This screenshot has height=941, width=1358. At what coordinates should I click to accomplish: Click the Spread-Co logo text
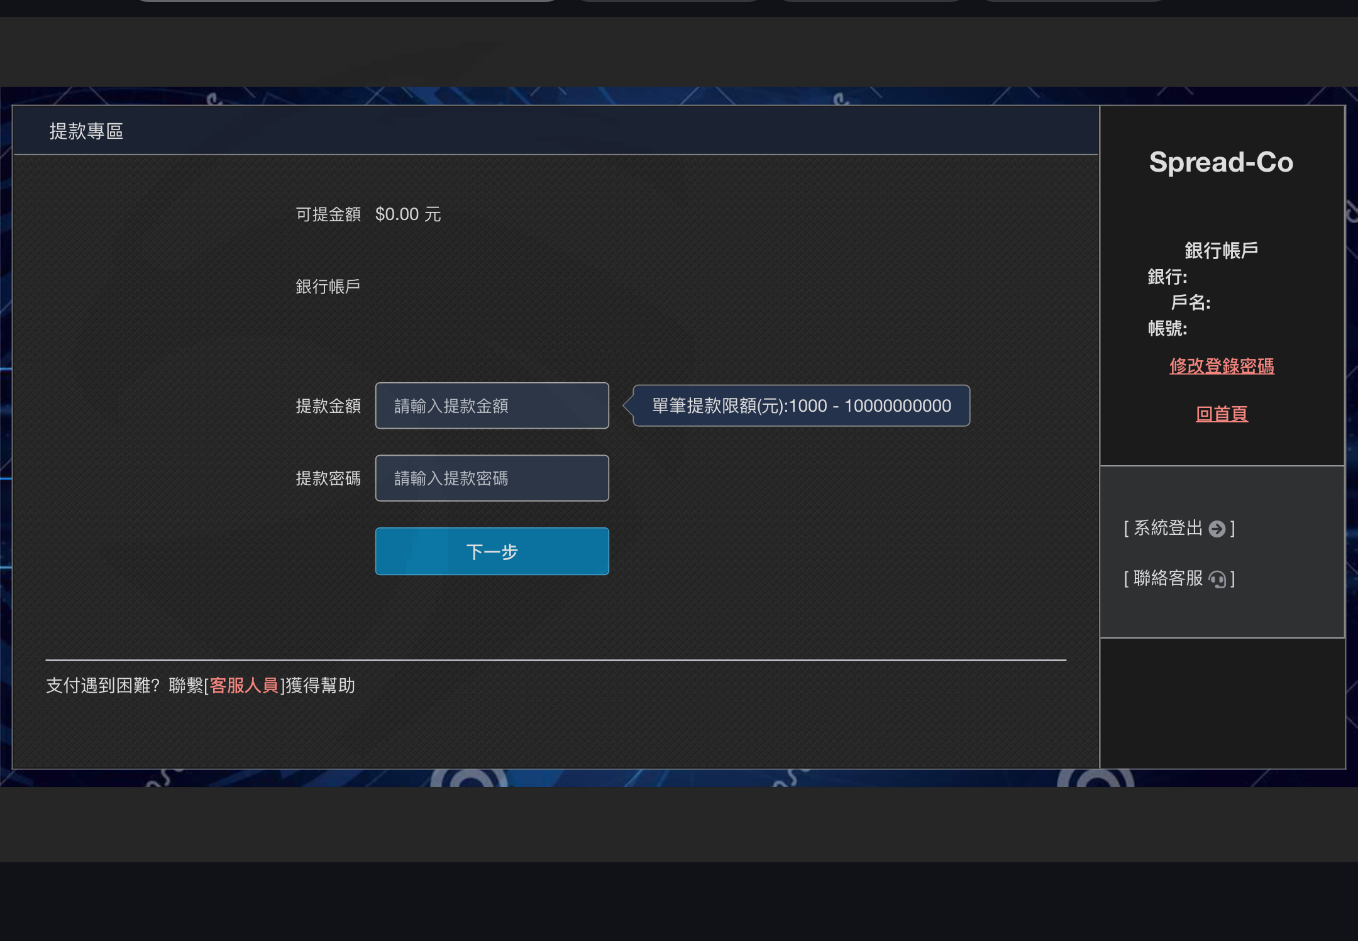1221,162
